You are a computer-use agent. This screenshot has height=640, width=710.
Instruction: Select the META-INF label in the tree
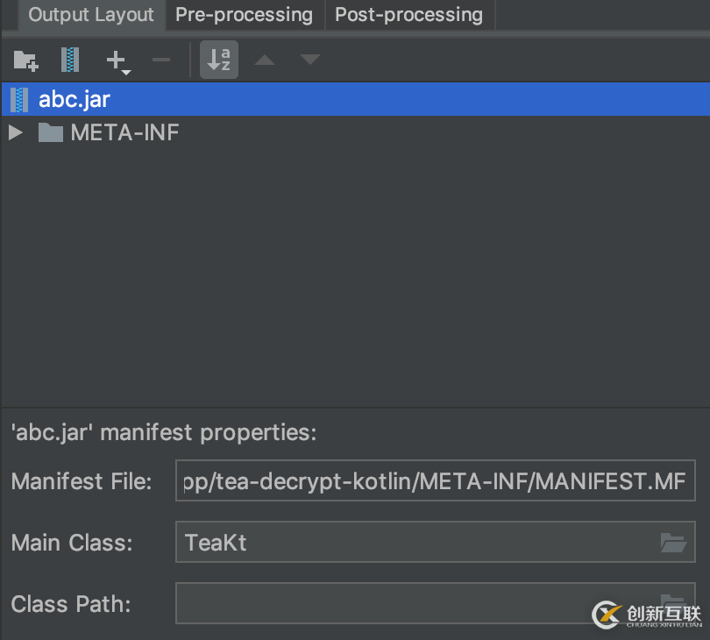click(x=124, y=133)
